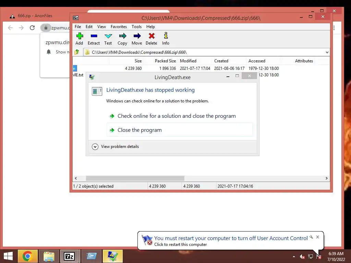Close the LivingDeath.exe error dialog
351x263 pixels.
(250, 76)
